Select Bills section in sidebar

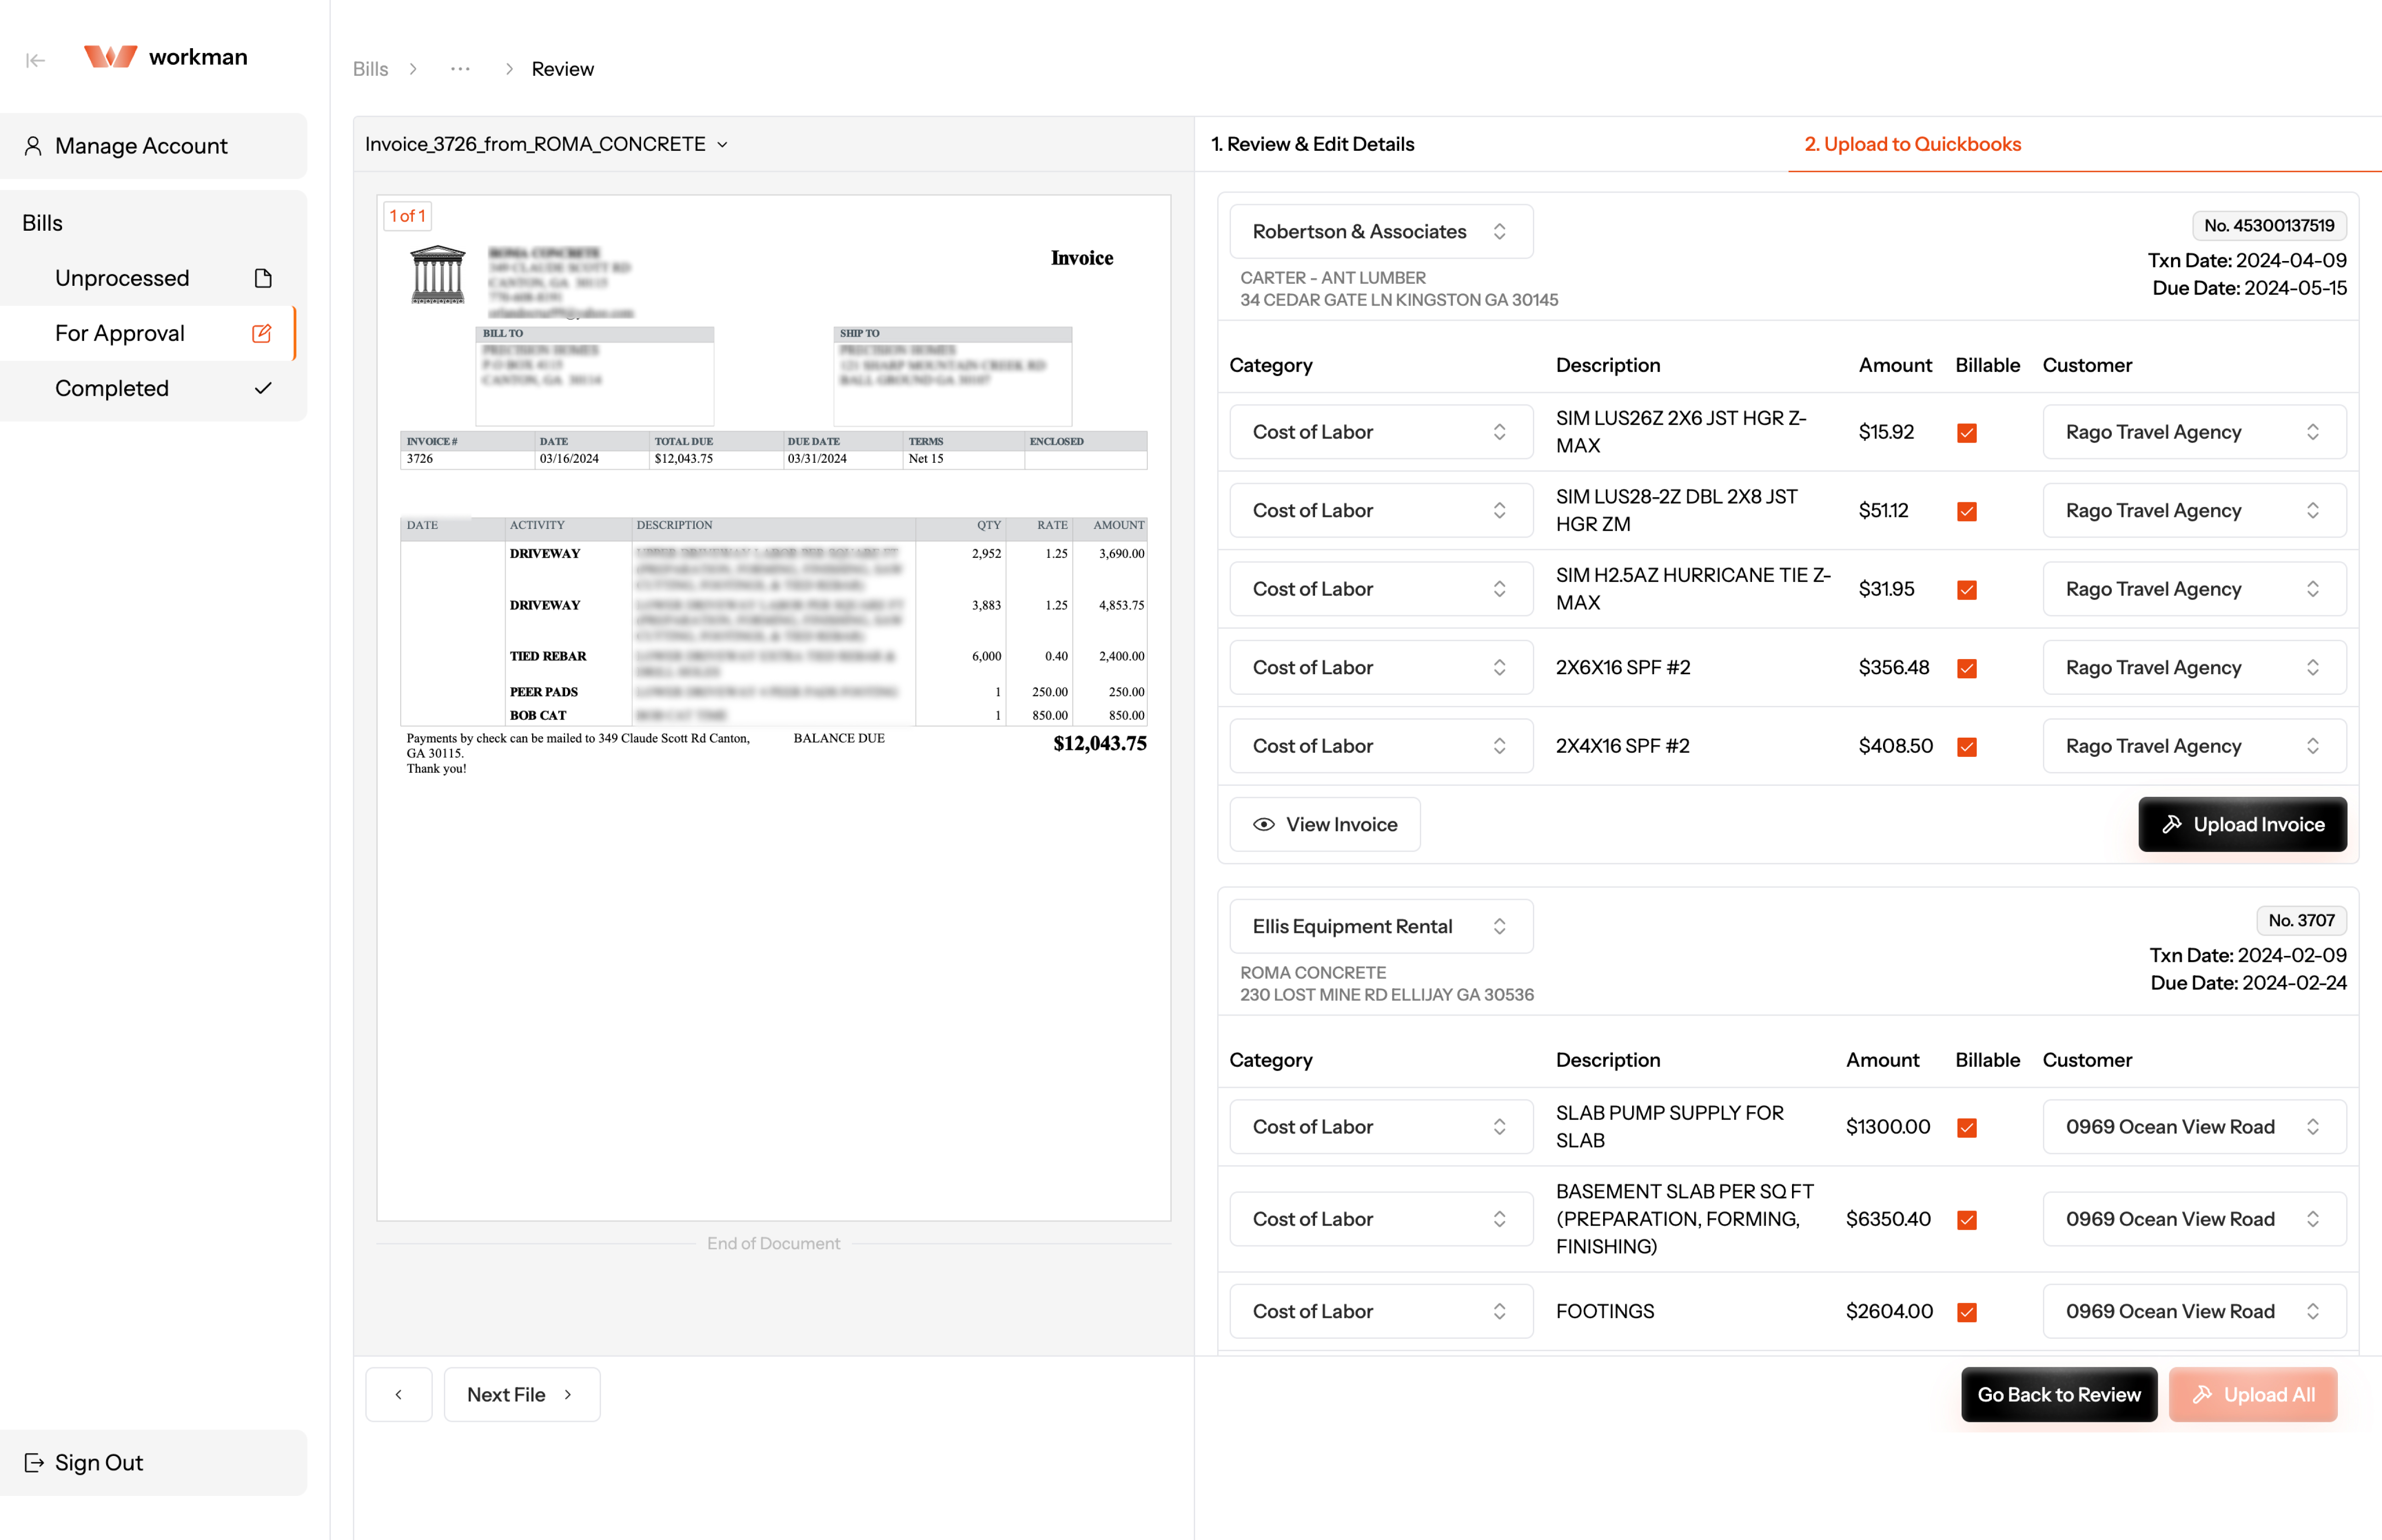point(42,223)
